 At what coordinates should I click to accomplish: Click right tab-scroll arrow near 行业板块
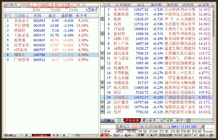pos(122,120)
